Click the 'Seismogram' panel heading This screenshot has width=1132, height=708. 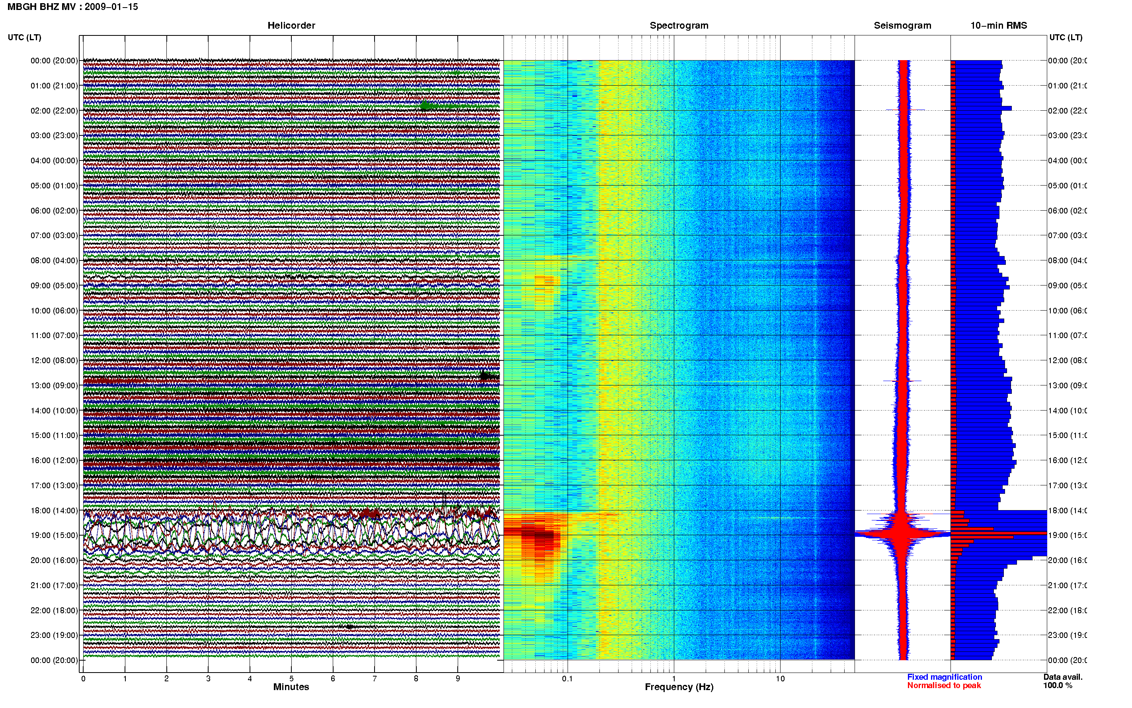(902, 25)
